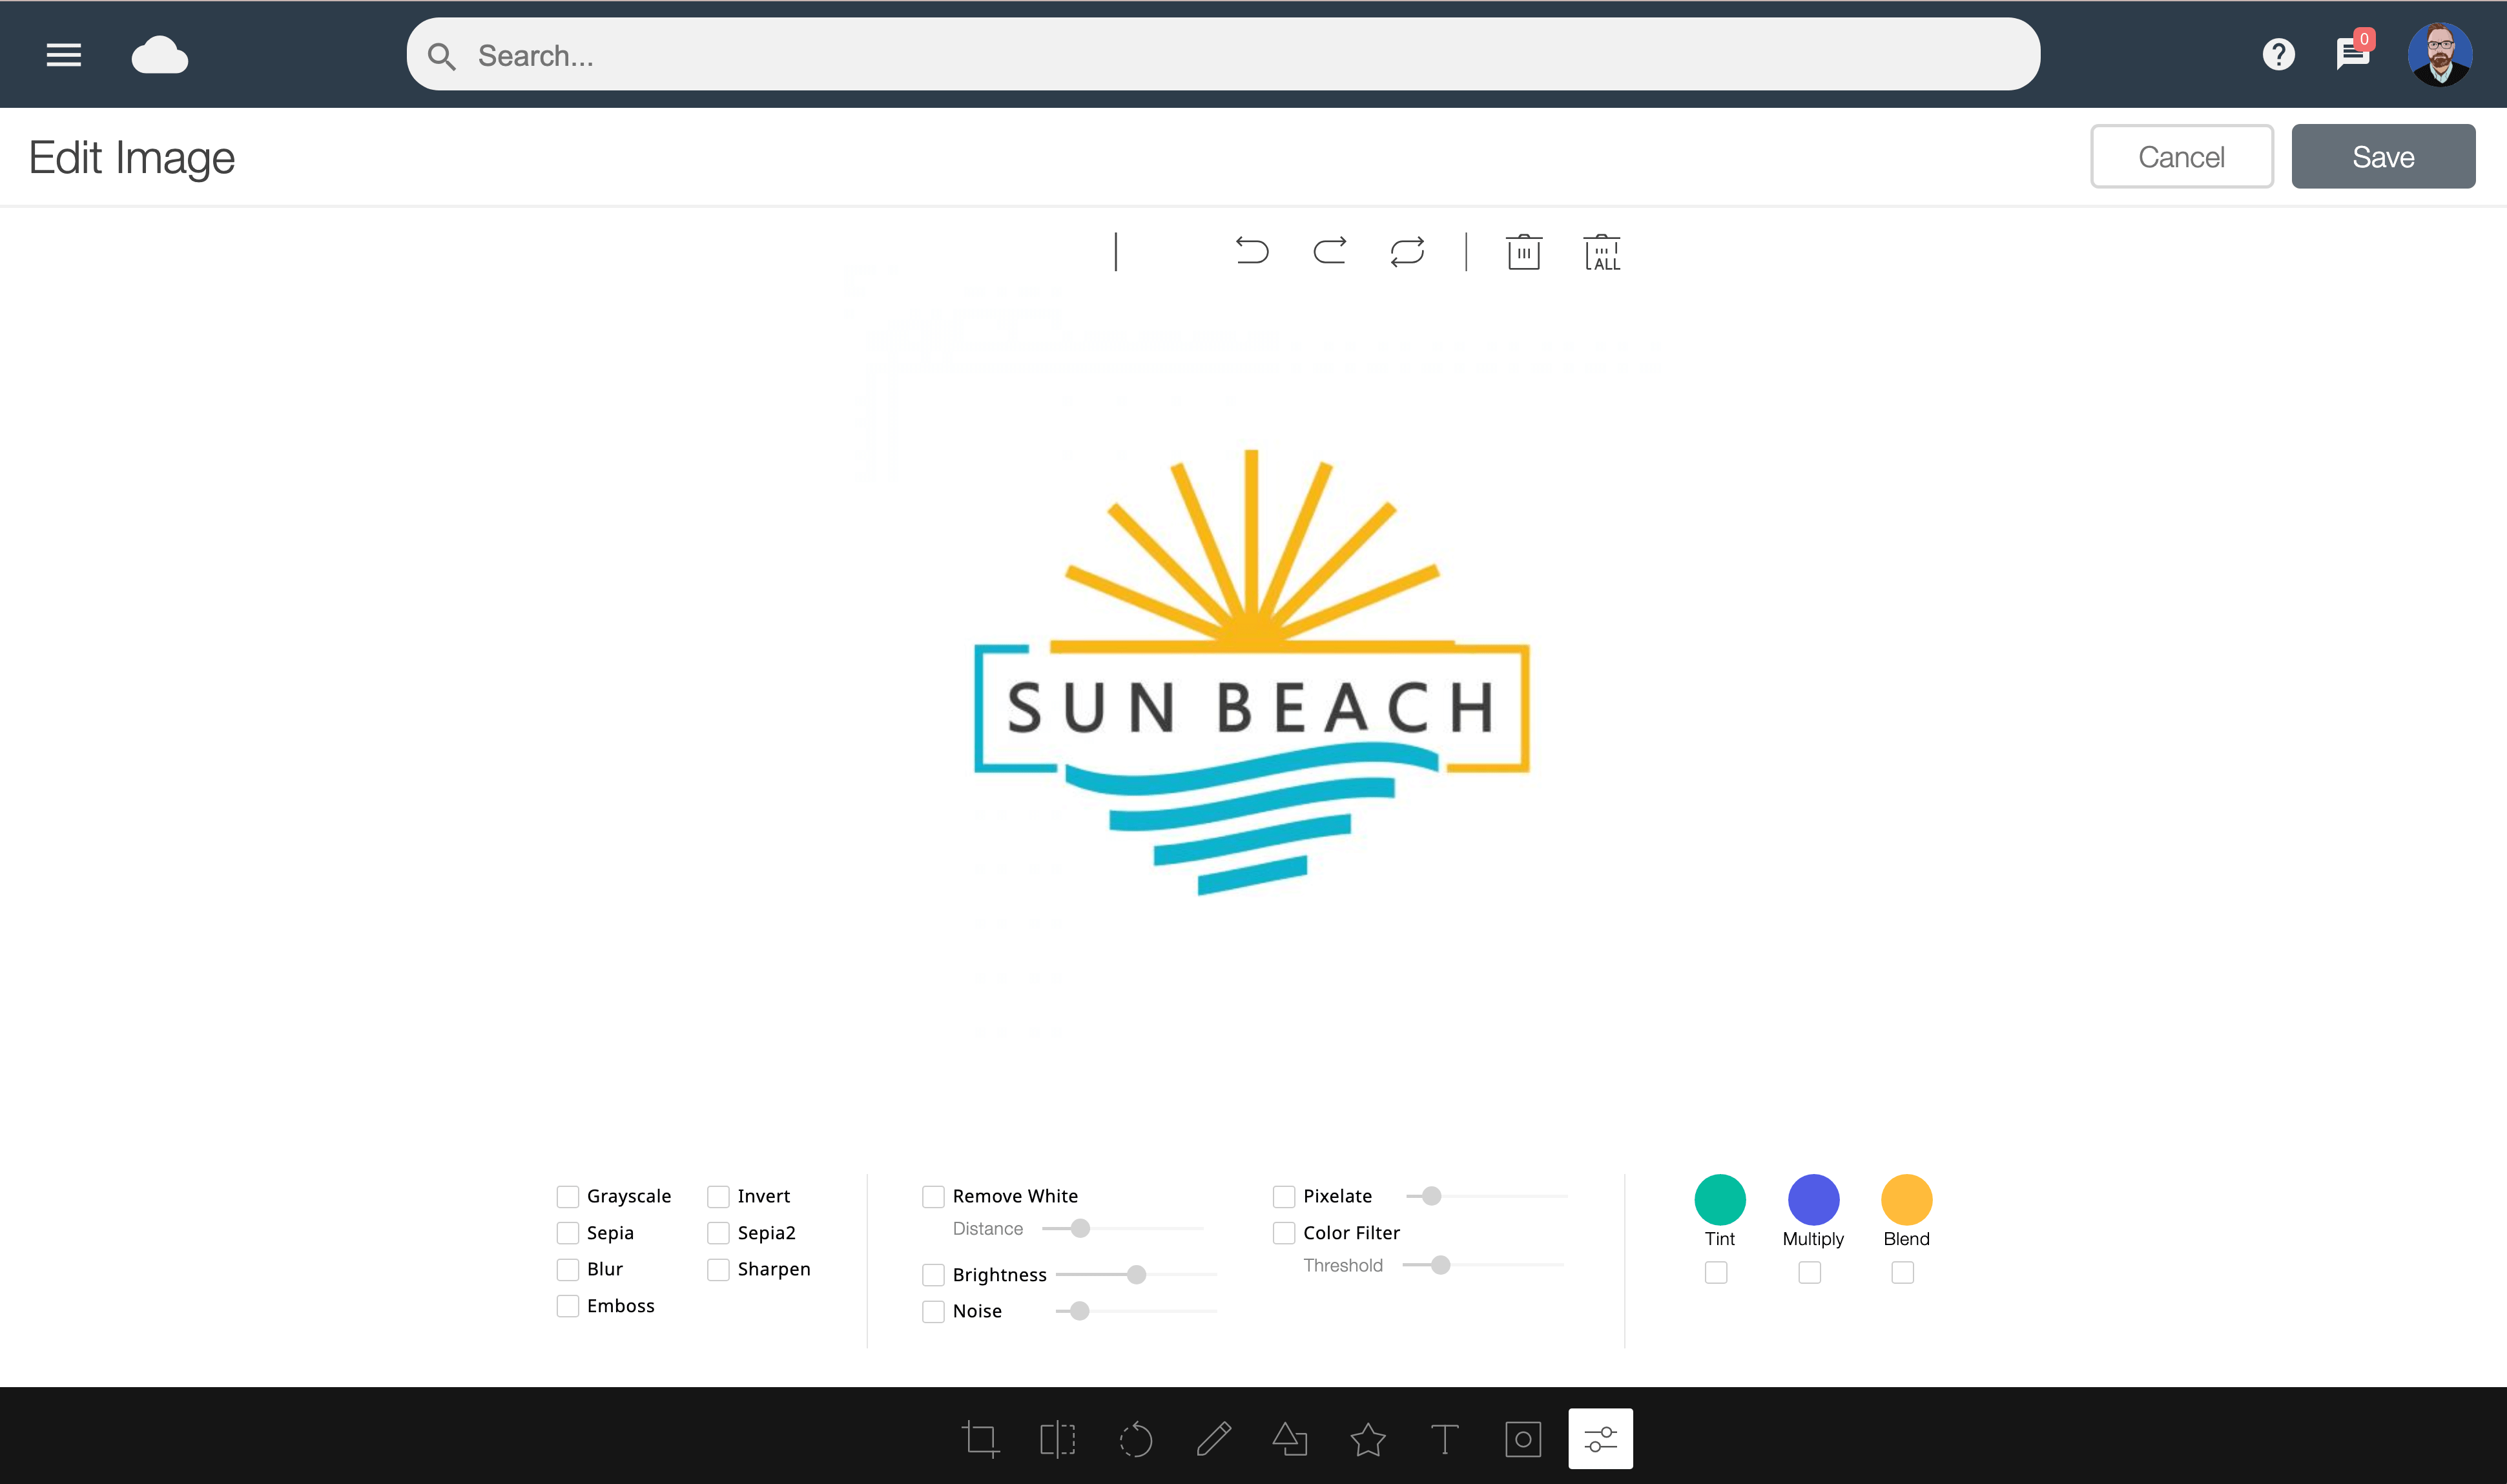The image size is (2507, 1484).
Task: Enable the Blur filter
Action: (568, 1269)
